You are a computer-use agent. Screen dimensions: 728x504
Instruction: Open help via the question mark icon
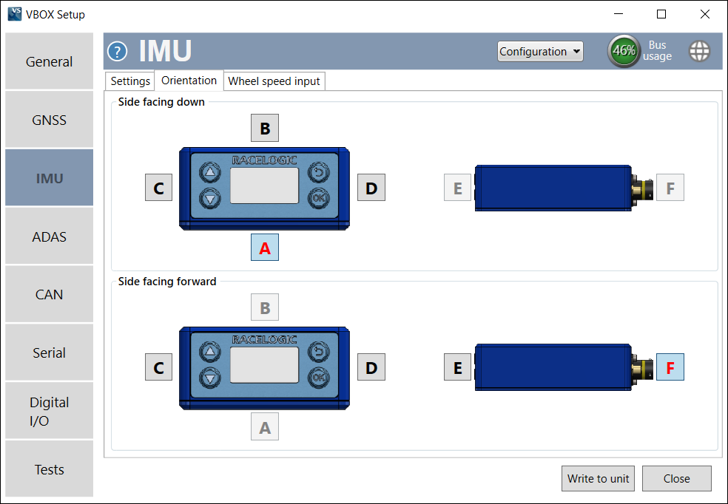(x=117, y=51)
